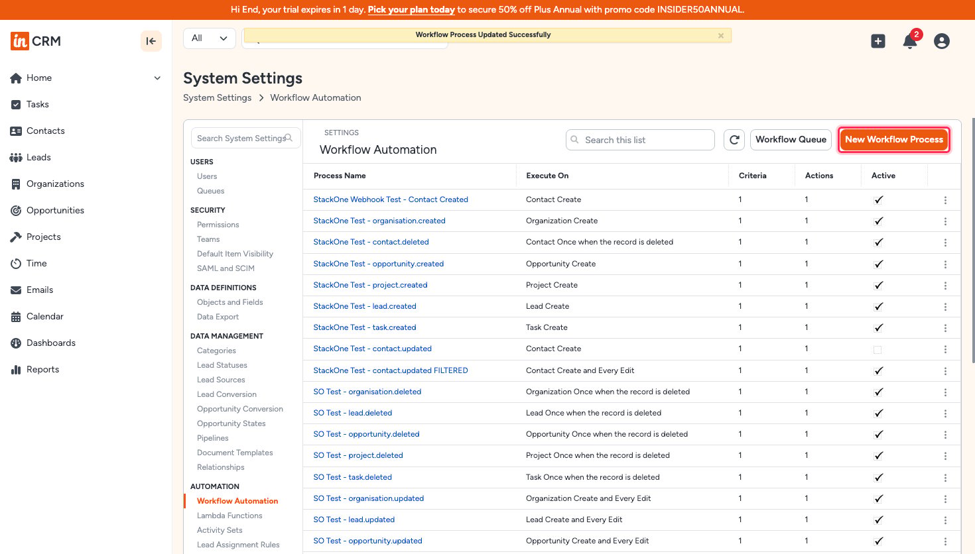Viewport: 975px width, 554px height.
Task: Focus the Search System Settings box
Action: (x=245, y=138)
